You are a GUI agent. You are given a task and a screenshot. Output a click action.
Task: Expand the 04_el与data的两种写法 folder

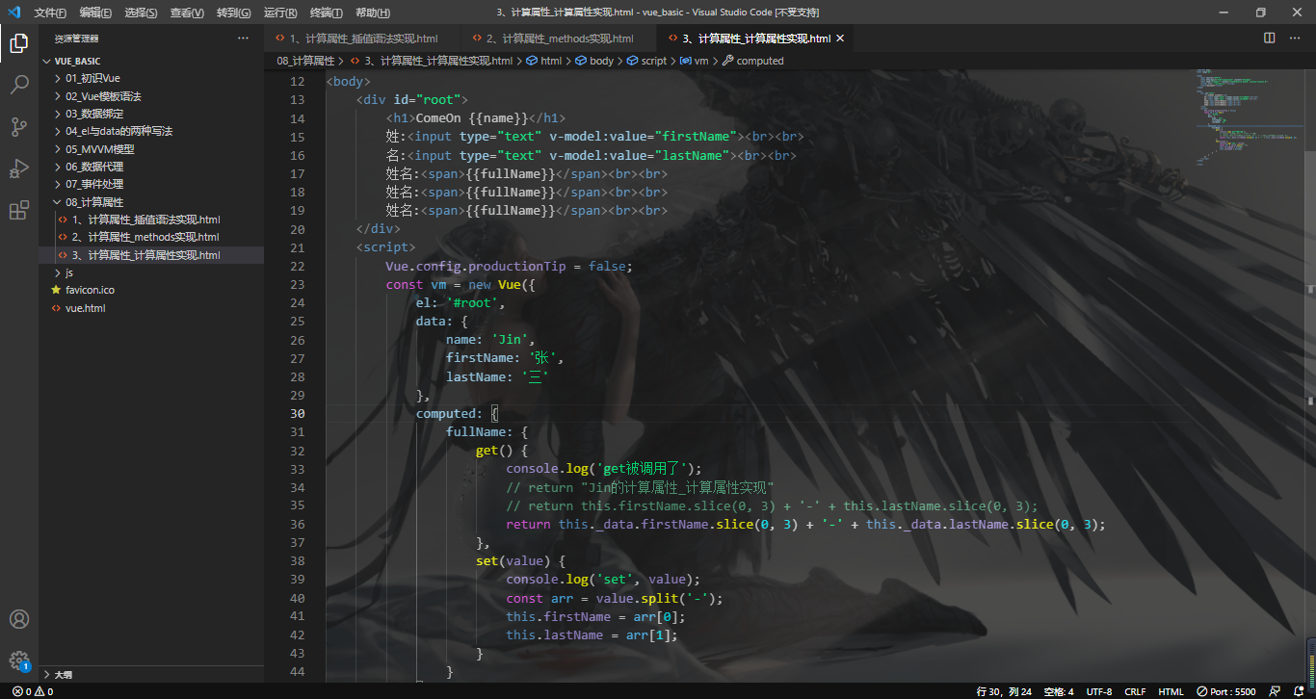tap(151, 131)
